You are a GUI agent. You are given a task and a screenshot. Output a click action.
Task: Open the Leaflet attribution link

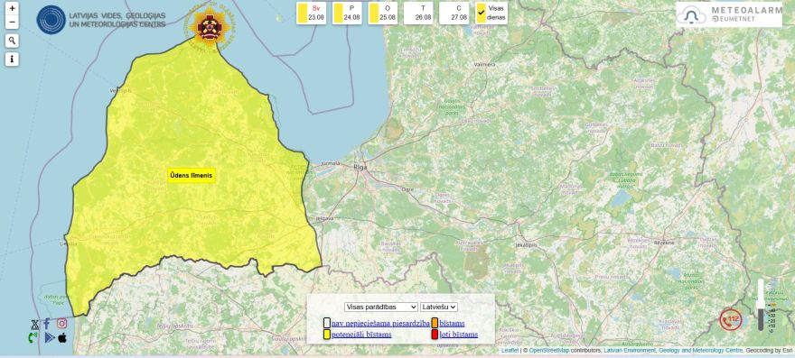coord(510,351)
